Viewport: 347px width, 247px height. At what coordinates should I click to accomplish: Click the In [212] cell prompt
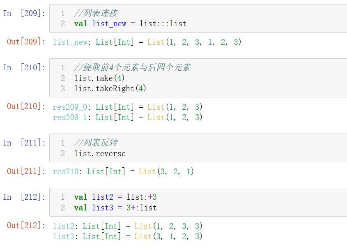(x=24, y=197)
